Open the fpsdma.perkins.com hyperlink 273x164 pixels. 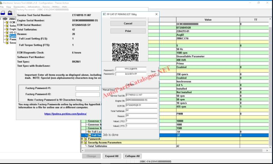65,114
